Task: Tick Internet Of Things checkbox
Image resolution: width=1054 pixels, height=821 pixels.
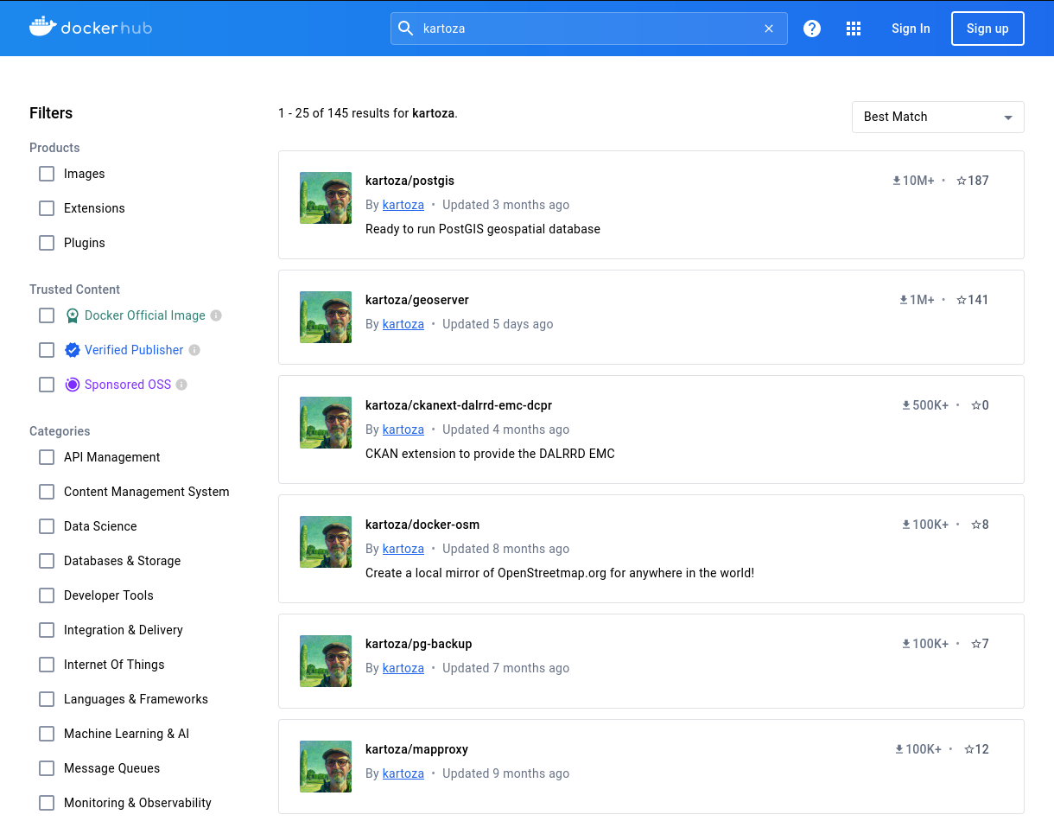Action: [47, 665]
